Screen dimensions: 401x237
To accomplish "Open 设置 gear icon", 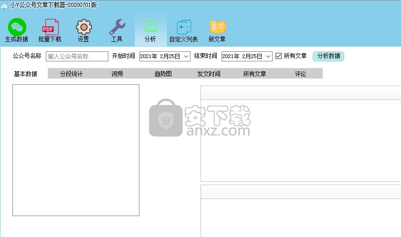I will (84, 27).
